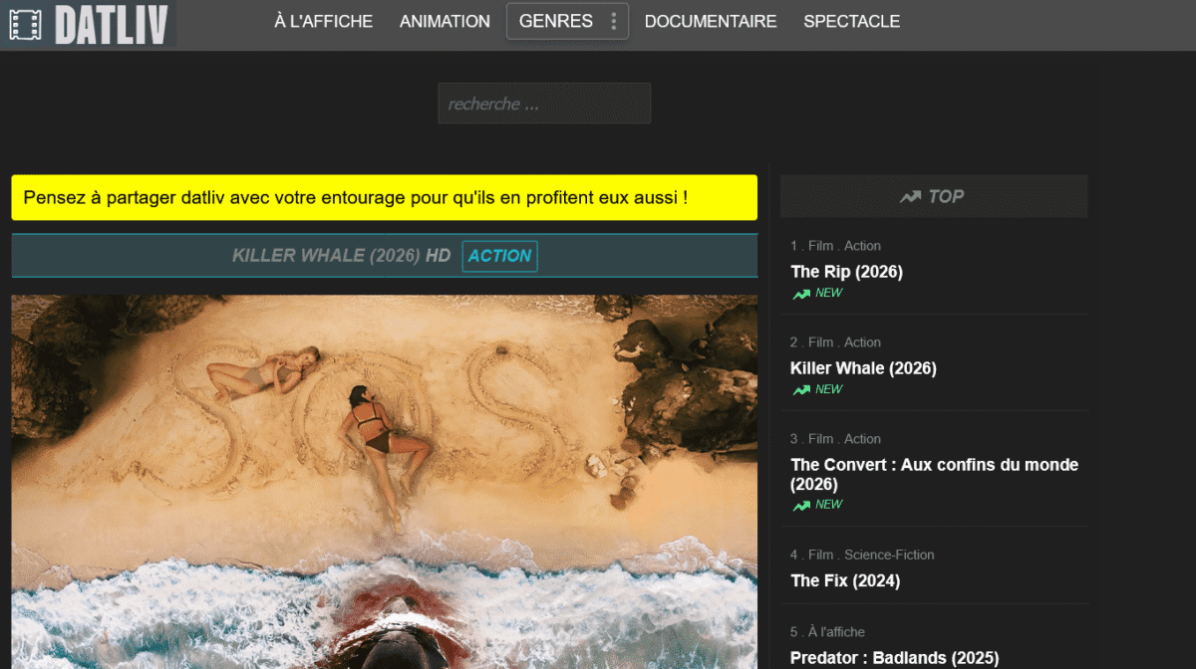
Task: Click the Action genre tag button
Action: coord(499,256)
